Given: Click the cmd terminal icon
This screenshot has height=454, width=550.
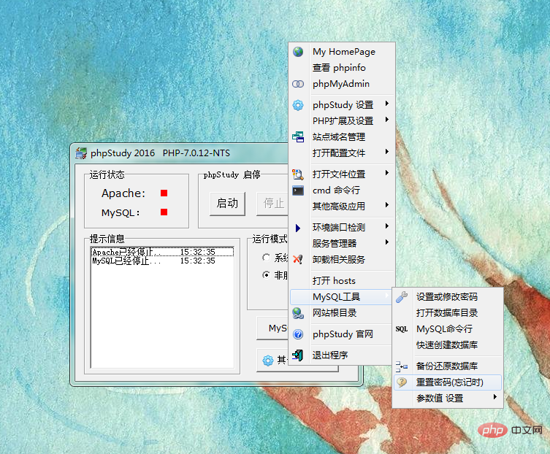Looking at the screenshot, I should [x=298, y=191].
